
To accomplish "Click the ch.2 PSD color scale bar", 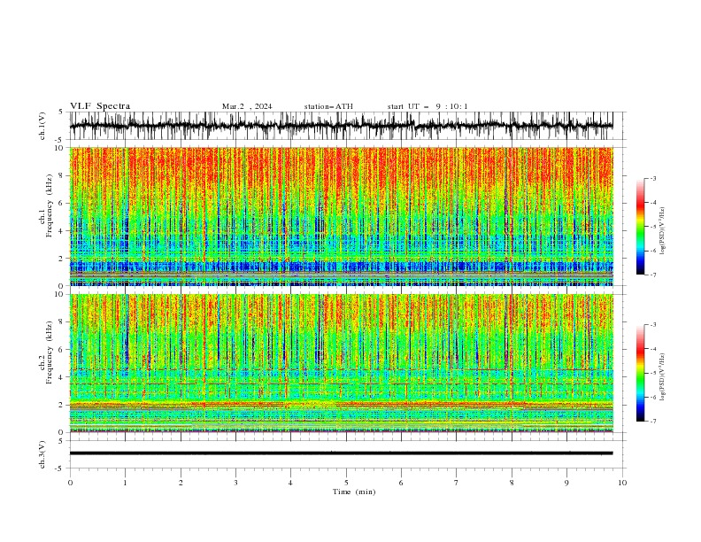I will pos(641,373).
